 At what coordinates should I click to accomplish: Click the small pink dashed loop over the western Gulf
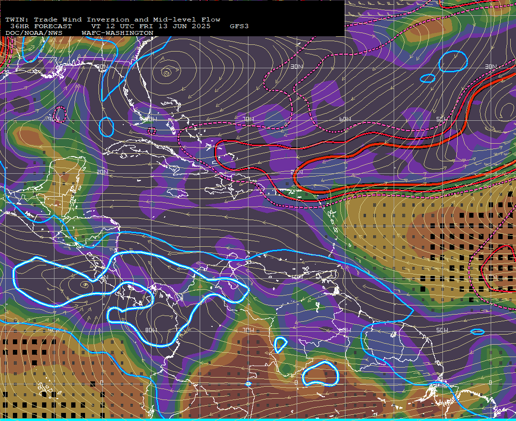(60, 115)
